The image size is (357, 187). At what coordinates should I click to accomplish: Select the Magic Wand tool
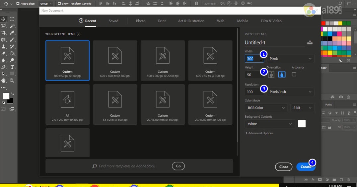[12, 26]
